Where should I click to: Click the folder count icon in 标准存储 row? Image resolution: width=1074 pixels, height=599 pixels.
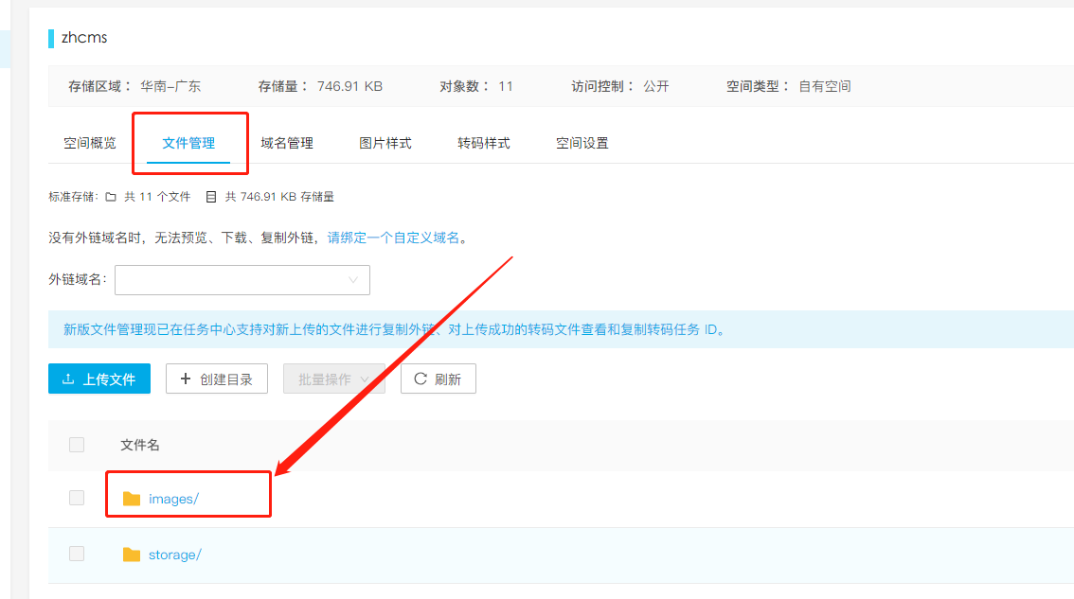pos(111,197)
